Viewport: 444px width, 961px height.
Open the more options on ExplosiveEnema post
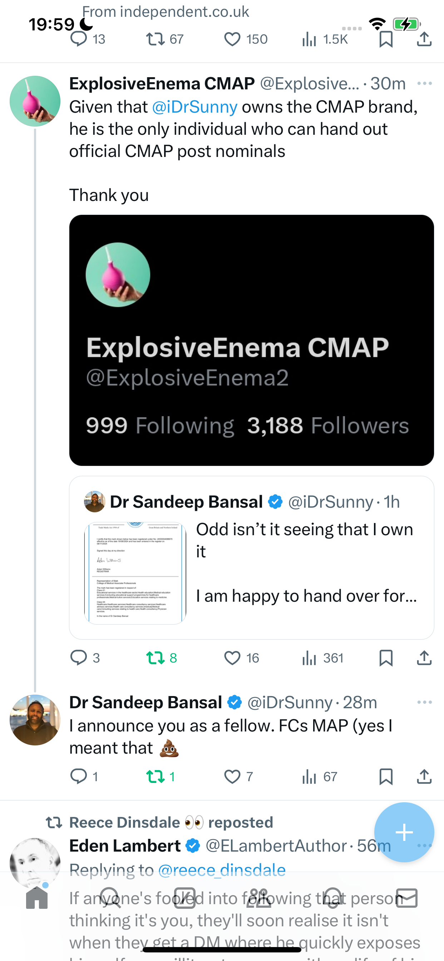(x=425, y=83)
